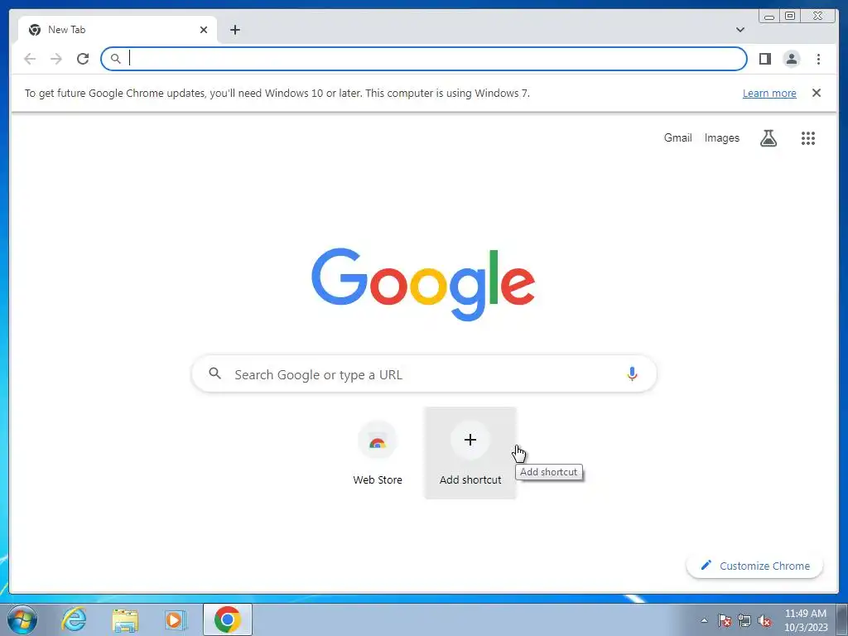The height and width of the screenshot is (636, 848).
Task: Open the Web Store shortcut
Action: point(378,453)
